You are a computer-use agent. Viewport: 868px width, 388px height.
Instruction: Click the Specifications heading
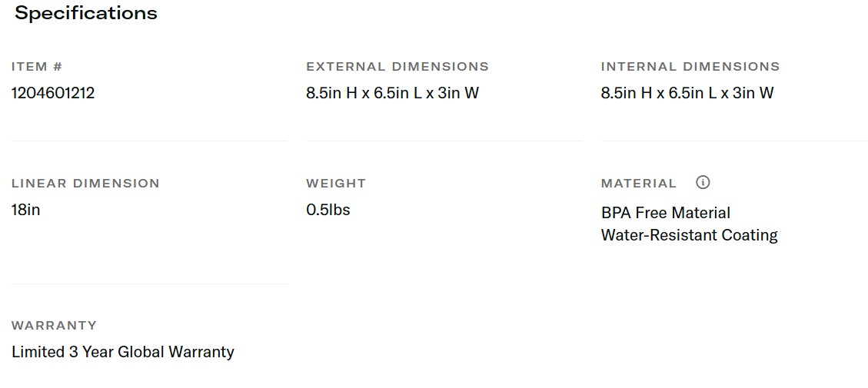[86, 13]
